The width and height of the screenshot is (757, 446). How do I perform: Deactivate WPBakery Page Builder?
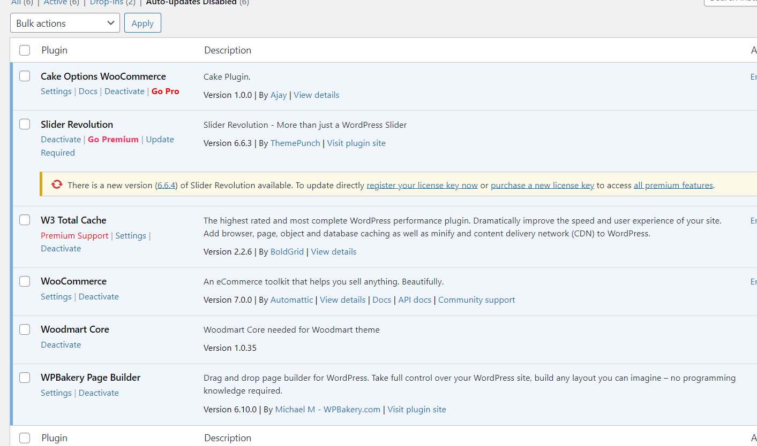tap(99, 393)
